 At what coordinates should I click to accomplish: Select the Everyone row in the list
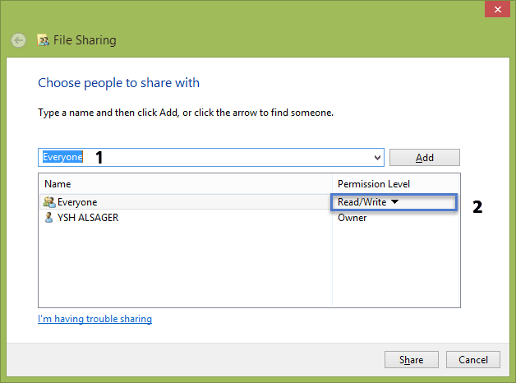click(x=186, y=202)
